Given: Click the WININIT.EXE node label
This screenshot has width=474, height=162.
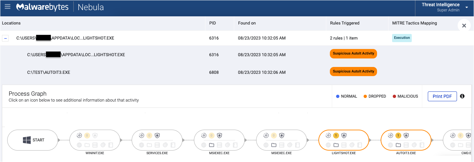Looking at the screenshot, I should click(x=95, y=153).
